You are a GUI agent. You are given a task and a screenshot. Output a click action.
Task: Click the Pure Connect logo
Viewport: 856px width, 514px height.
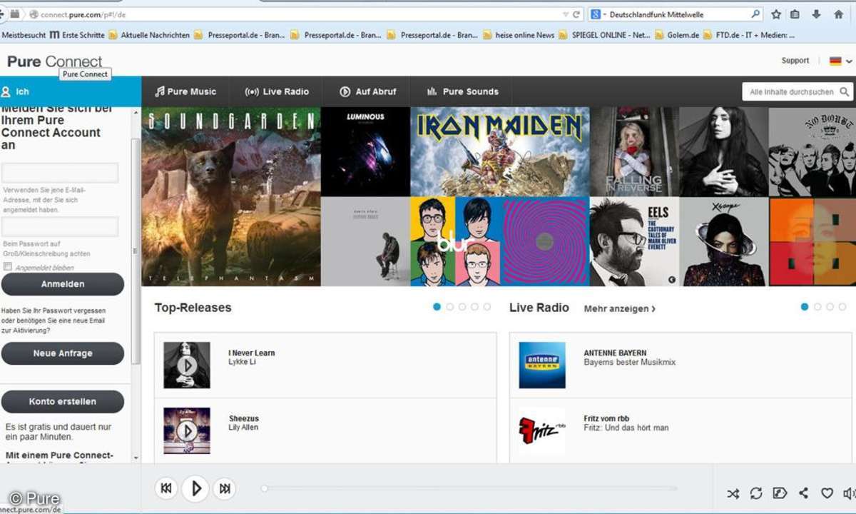55,61
